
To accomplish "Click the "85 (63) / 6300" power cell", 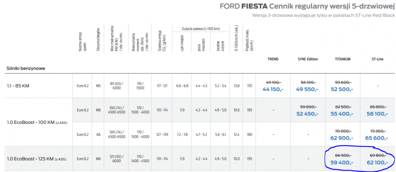I will pyautogui.click(x=116, y=86).
